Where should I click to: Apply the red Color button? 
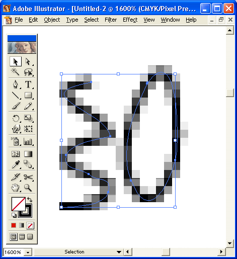(x=14, y=225)
